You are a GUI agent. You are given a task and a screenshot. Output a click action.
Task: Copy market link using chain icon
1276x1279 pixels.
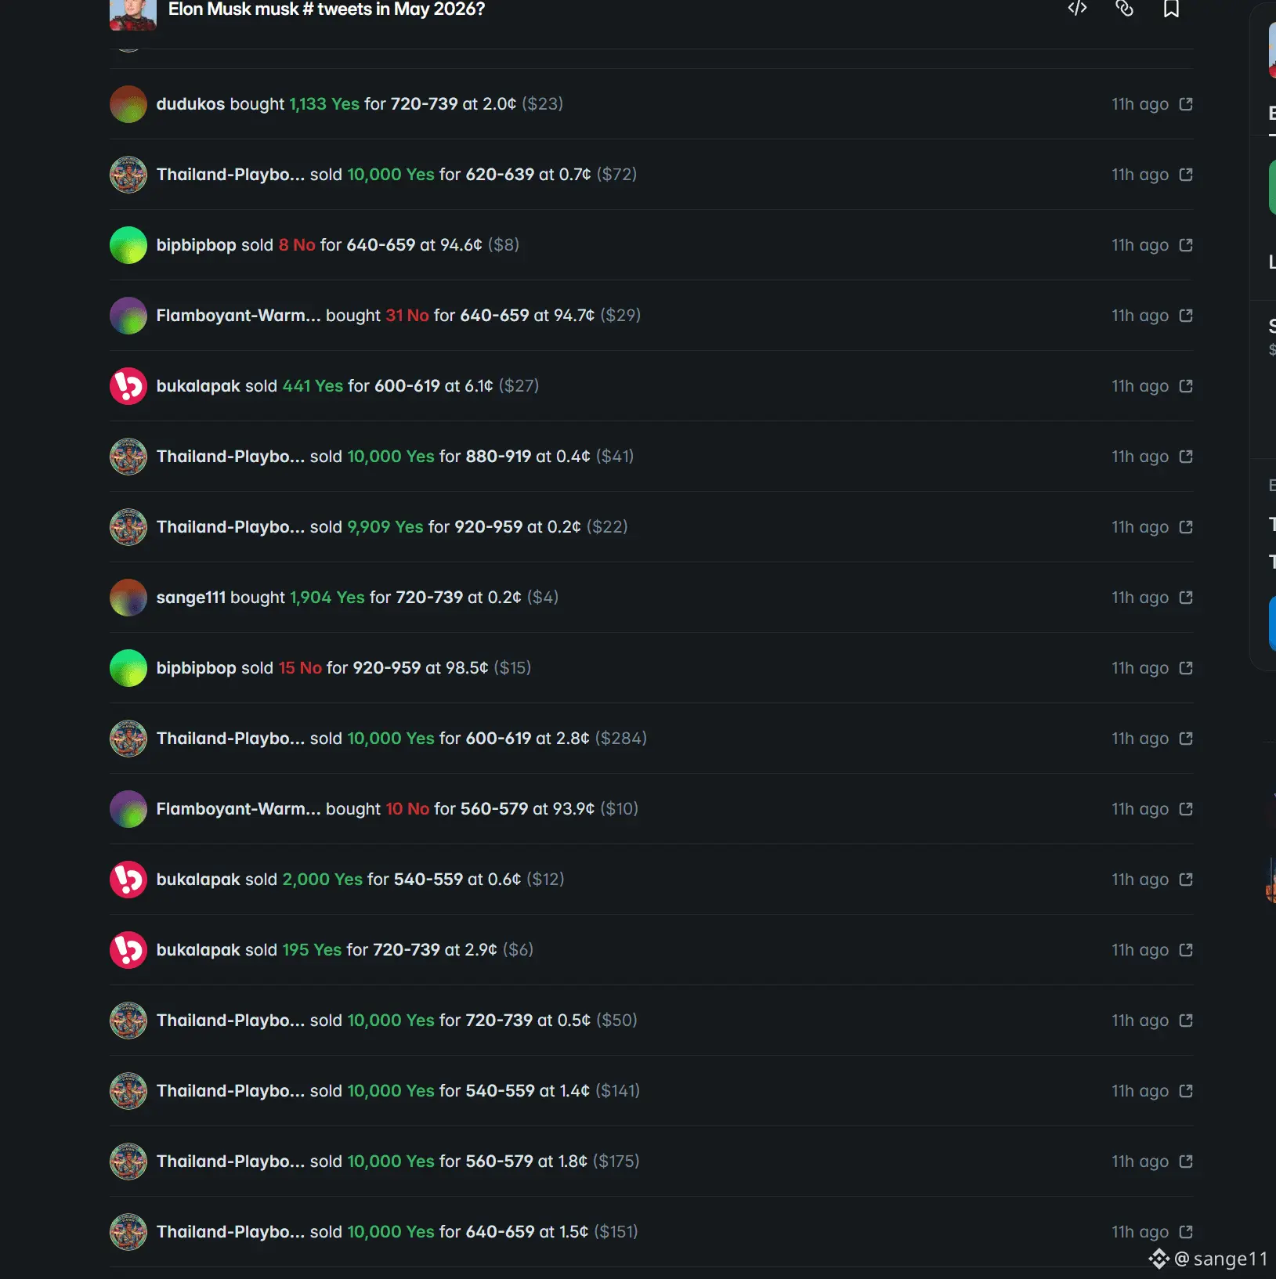pyautogui.click(x=1124, y=8)
